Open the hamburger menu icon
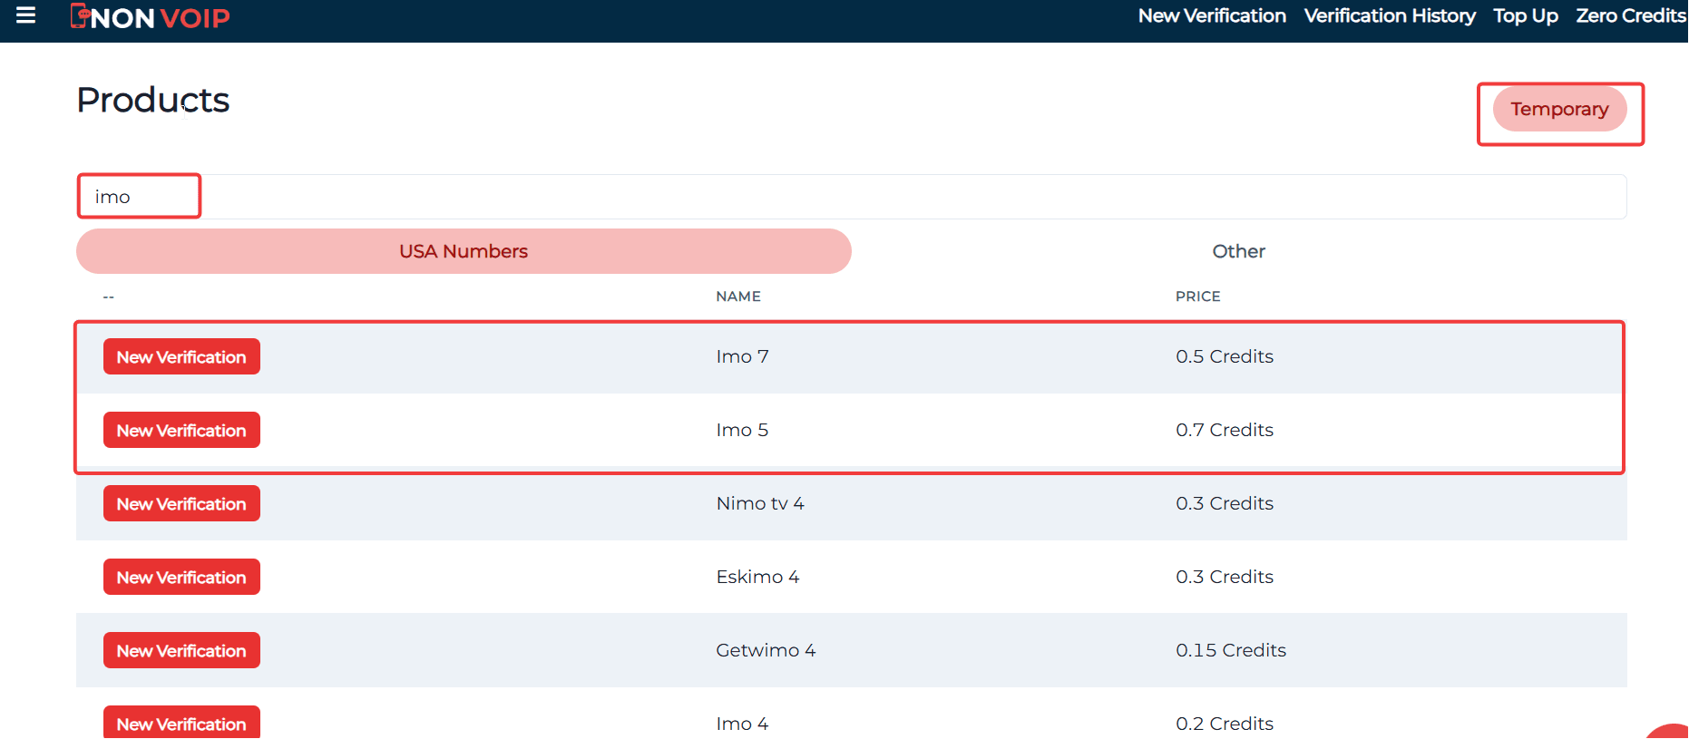 pyautogui.click(x=25, y=15)
